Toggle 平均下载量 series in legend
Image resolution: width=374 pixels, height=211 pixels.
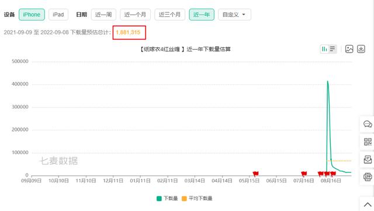pos(197,198)
